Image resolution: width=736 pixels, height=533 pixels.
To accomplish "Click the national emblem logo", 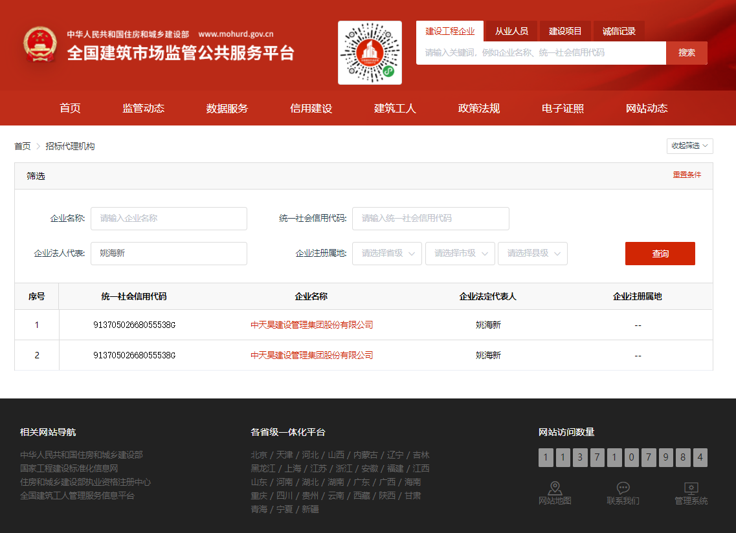I will point(40,45).
